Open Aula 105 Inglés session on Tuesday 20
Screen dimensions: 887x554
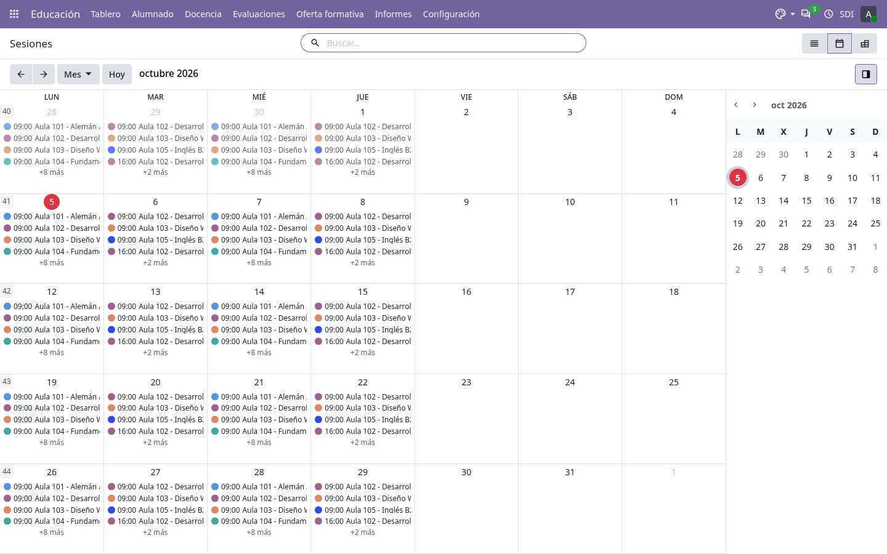(x=155, y=420)
